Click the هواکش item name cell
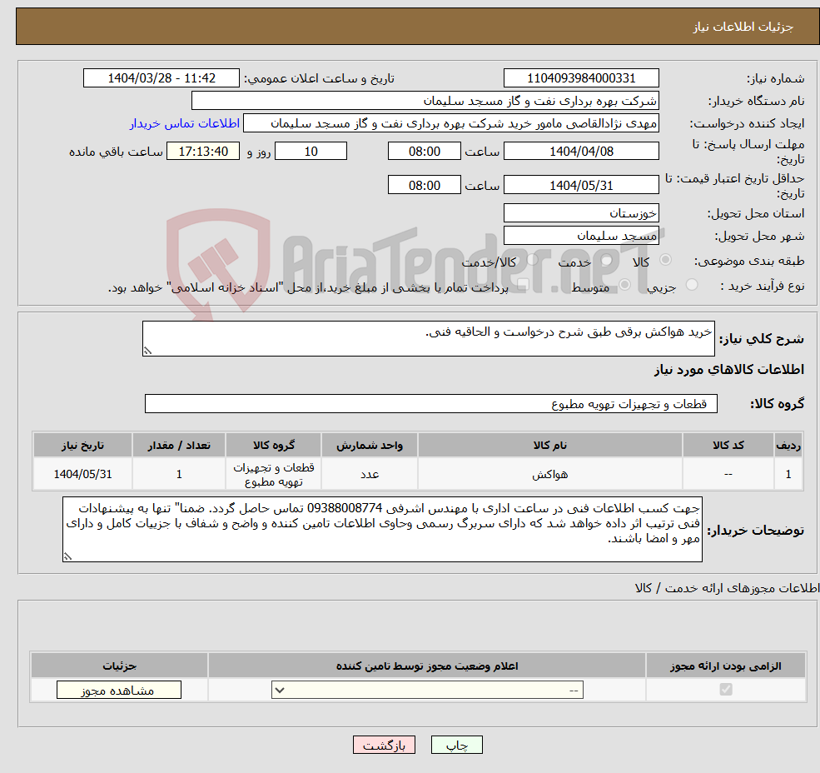Viewport: 820px width, 773px height. [549, 474]
